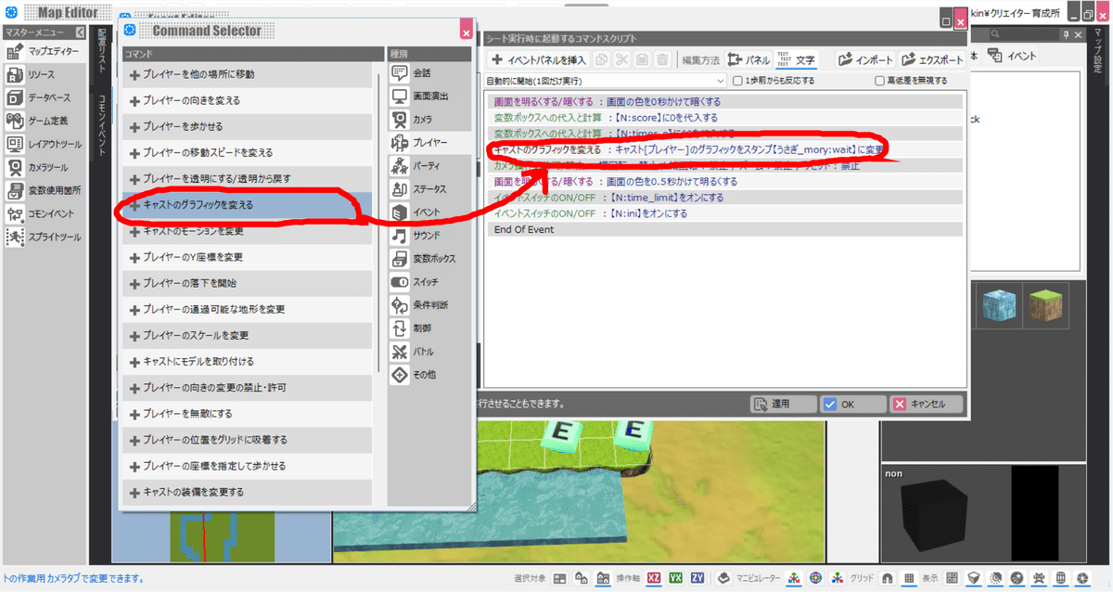Click the eraser icon beside マニピュレーター label
The image size is (1113, 592).
[724, 577]
